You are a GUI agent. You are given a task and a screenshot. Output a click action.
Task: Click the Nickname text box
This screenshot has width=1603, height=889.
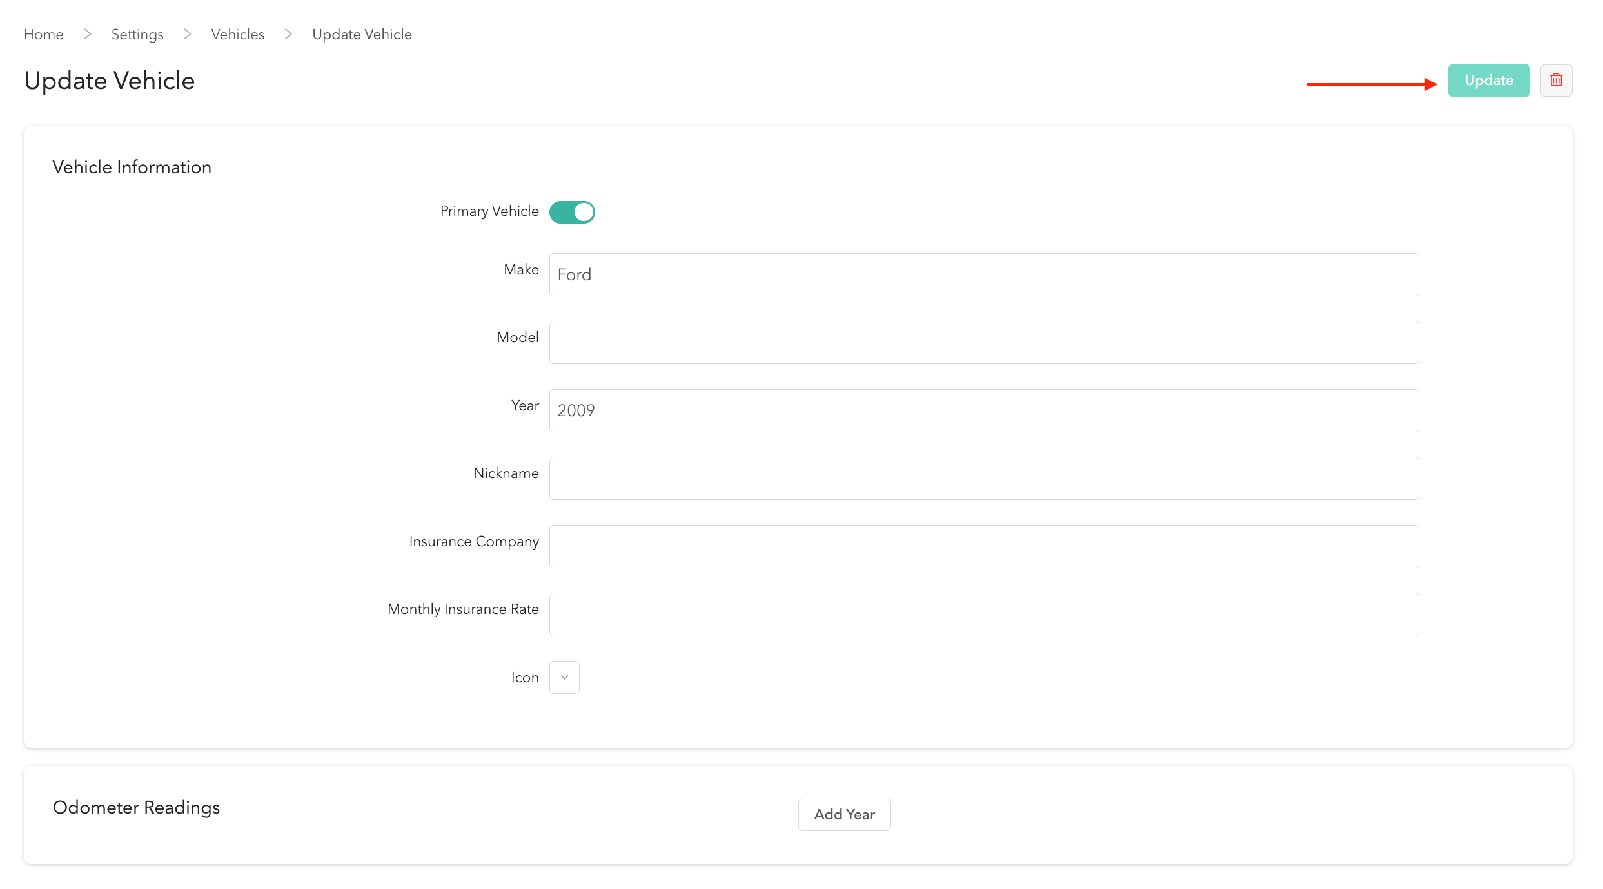click(x=983, y=479)
